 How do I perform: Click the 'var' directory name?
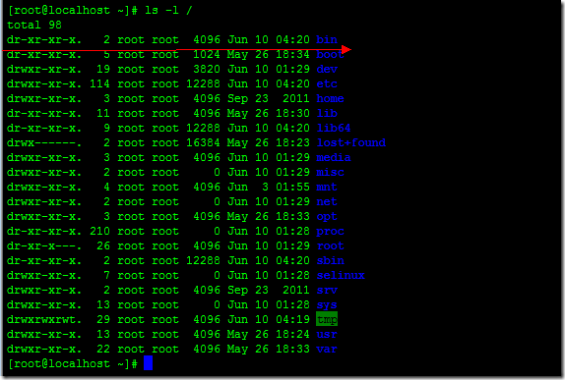(x=327, y=350)
